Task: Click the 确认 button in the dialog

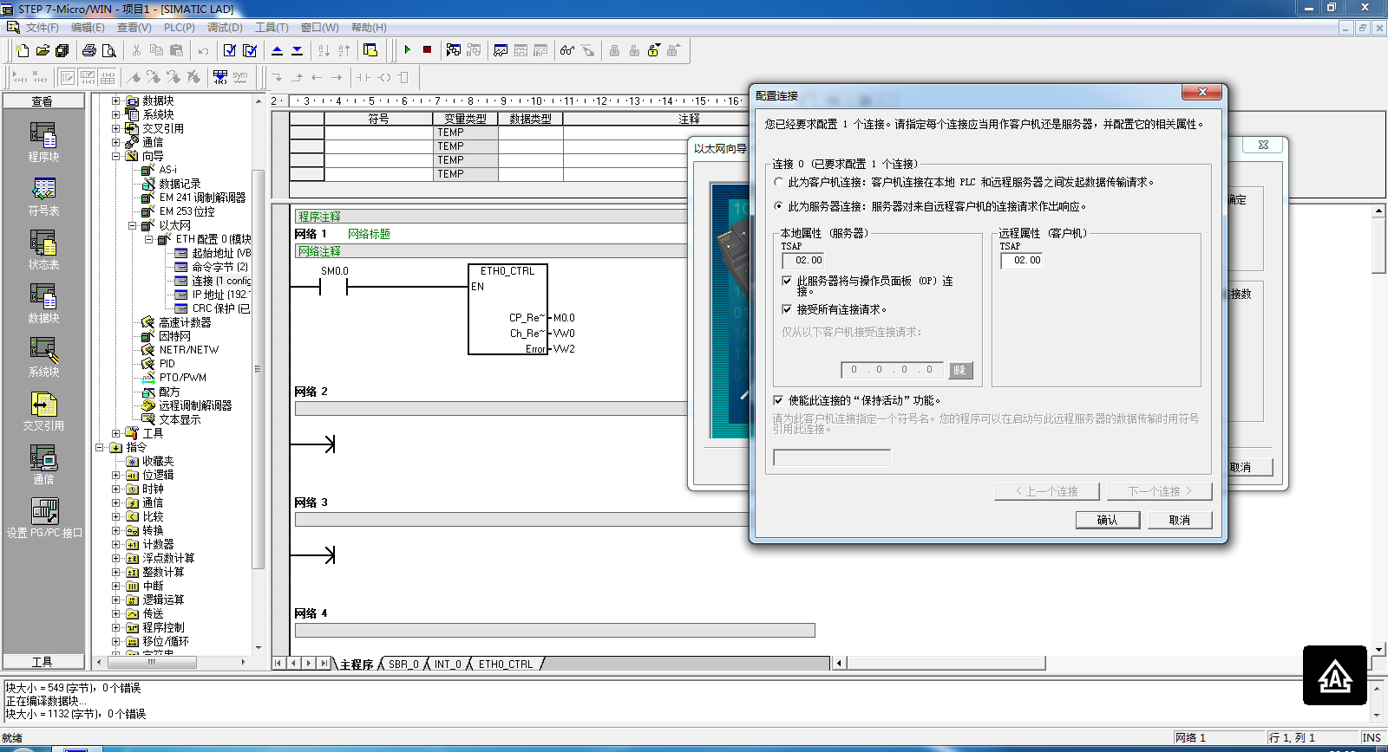Action: point(1107,520)
